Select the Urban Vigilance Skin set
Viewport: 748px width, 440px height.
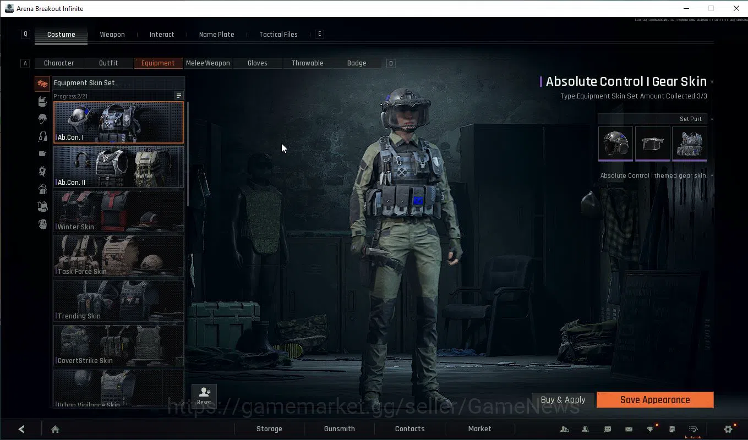point(118,388)
